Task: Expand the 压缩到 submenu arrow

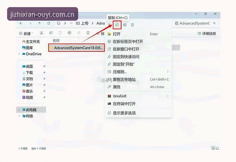Action: (168, 71)
